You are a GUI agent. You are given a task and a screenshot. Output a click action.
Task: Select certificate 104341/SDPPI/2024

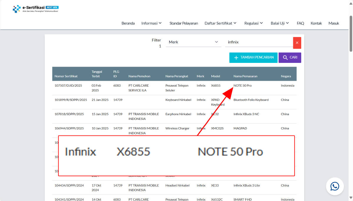(x=69, y=200)
